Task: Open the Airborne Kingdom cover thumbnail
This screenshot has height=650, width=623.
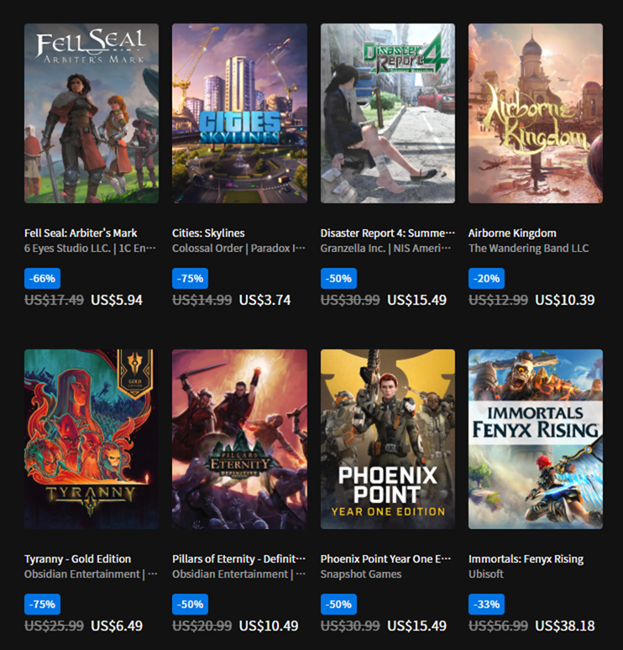Action: 536,113
